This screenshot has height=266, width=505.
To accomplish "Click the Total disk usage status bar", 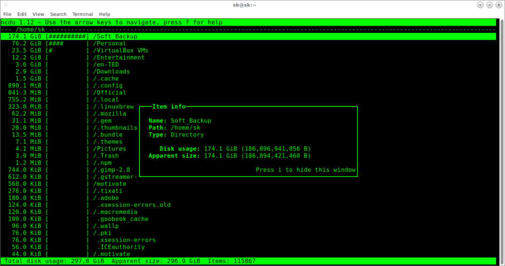I will coord(54,261).
